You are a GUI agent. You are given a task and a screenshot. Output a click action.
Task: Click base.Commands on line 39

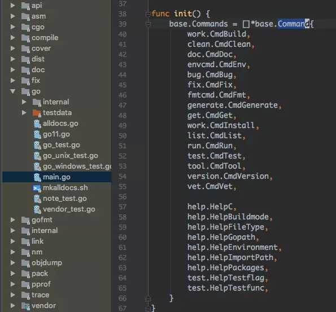[x=198, y=24]
